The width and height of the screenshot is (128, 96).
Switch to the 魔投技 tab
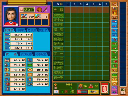[32, 30]
